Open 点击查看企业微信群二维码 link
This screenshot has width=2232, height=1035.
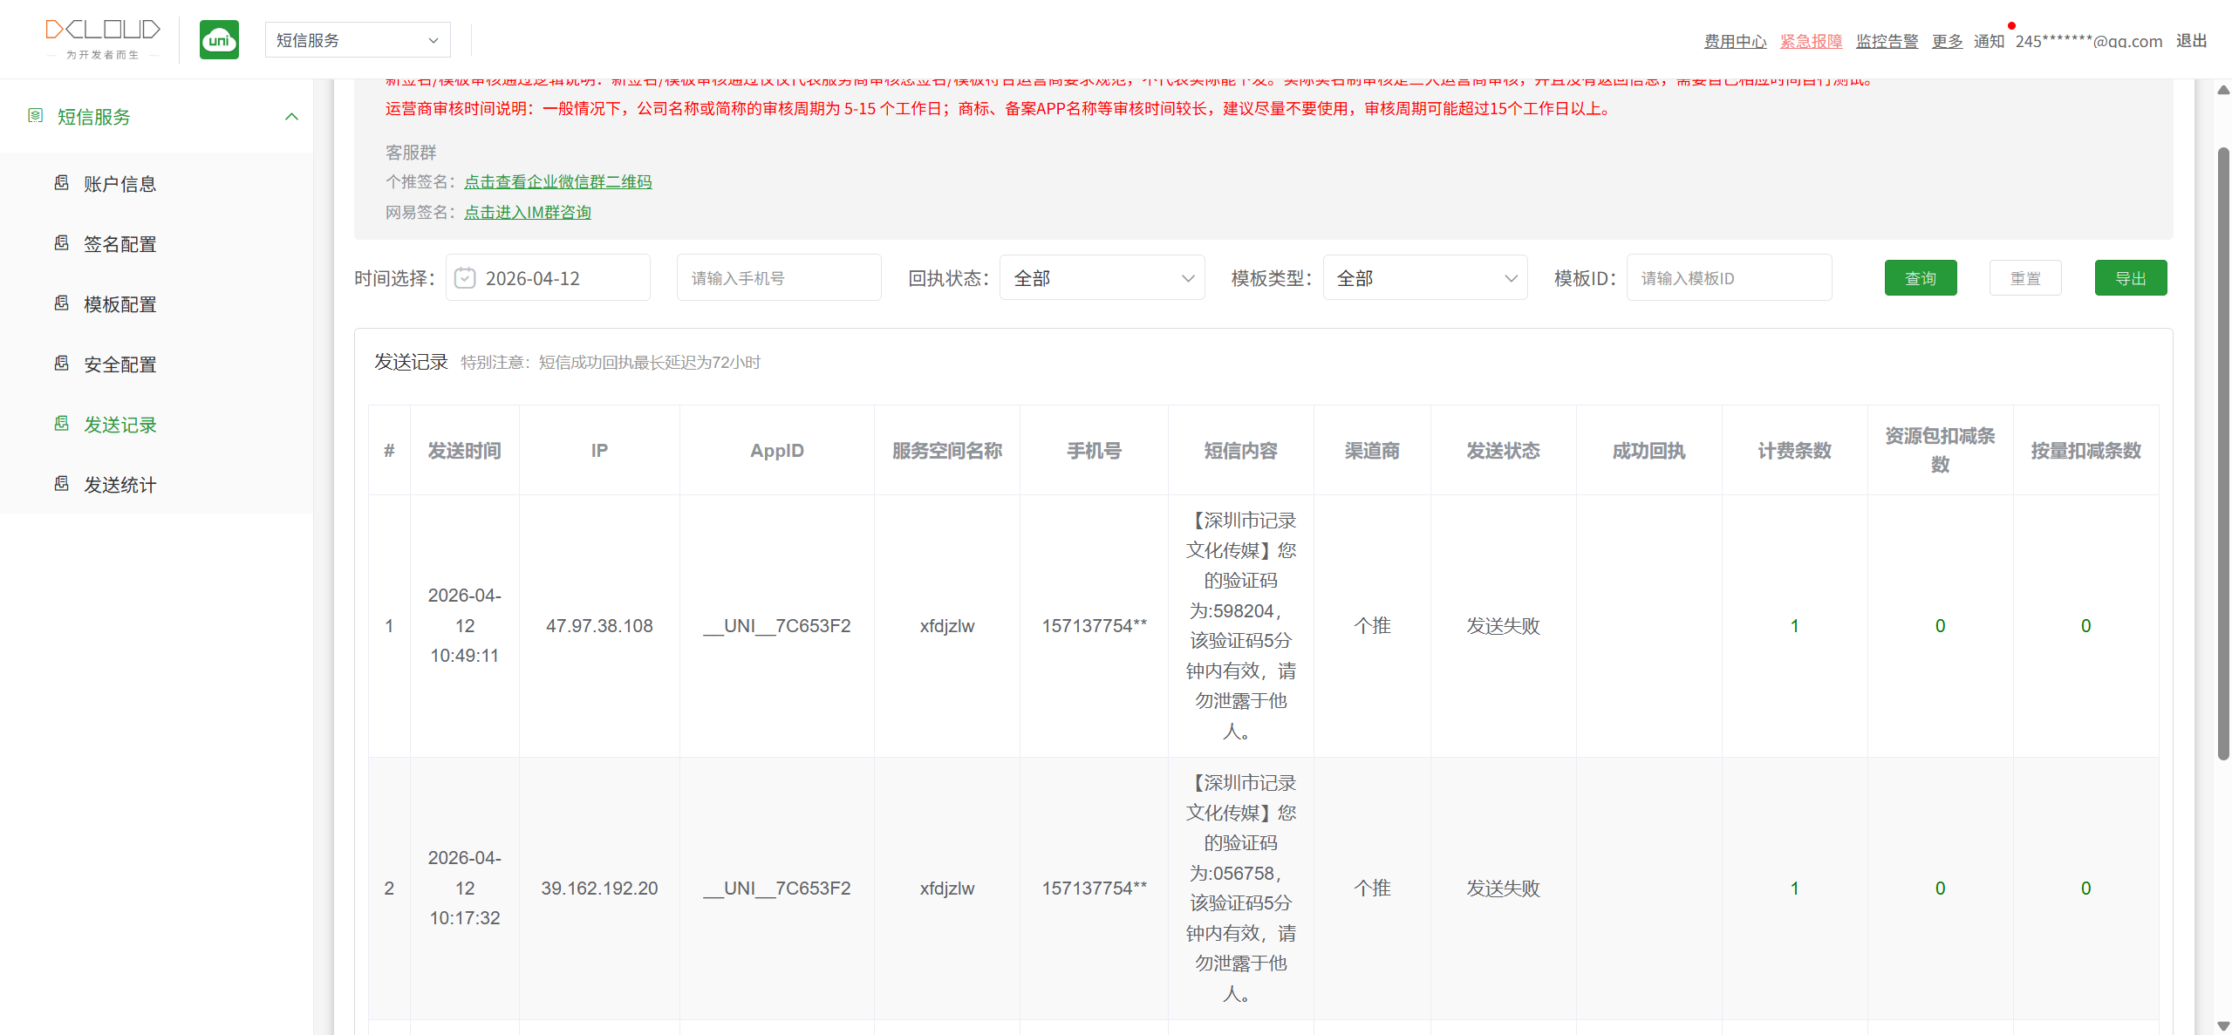click(x=557, y=181)
